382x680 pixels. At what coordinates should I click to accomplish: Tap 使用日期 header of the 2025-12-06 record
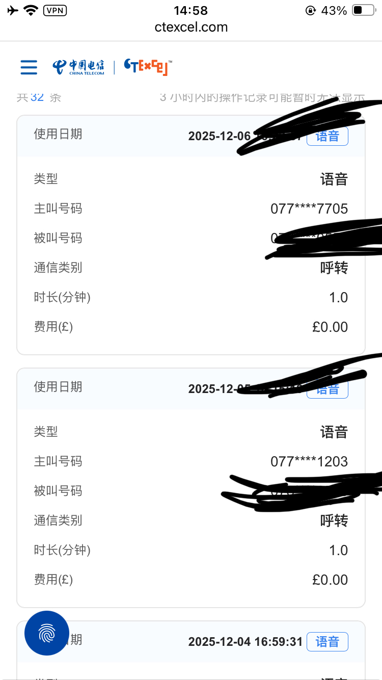(58, 134)
